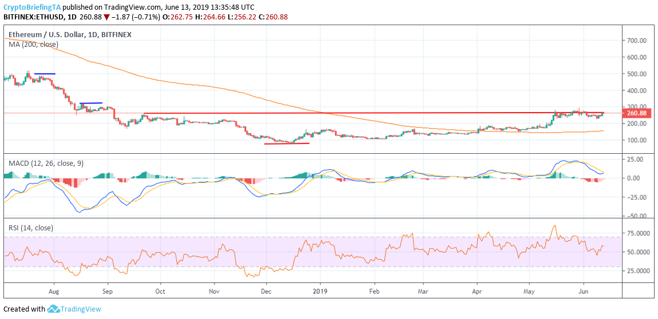
Task: Click the TradingView cloud logo icon
Action: coord(53,309)
